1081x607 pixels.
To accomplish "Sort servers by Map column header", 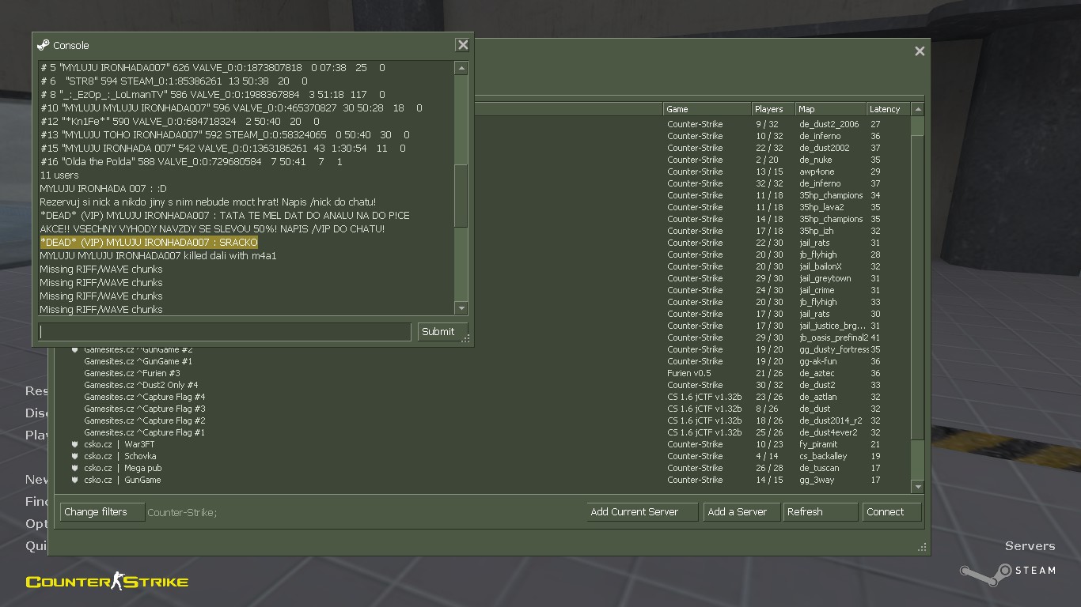I will point(831,109).
